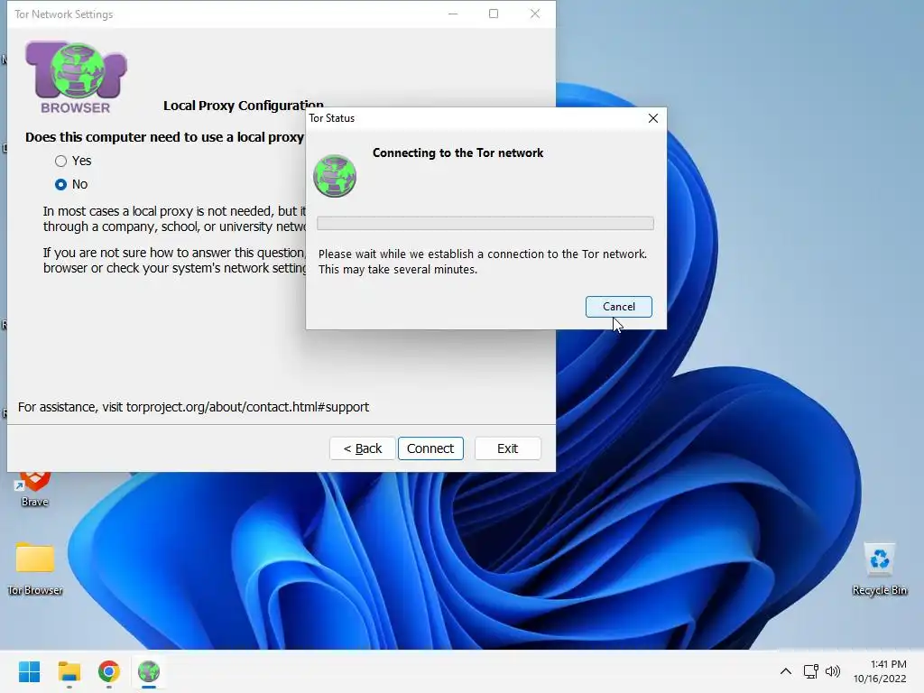
Task: Maximize the Tor Network Settings window
Action: (x=494, y=14)
